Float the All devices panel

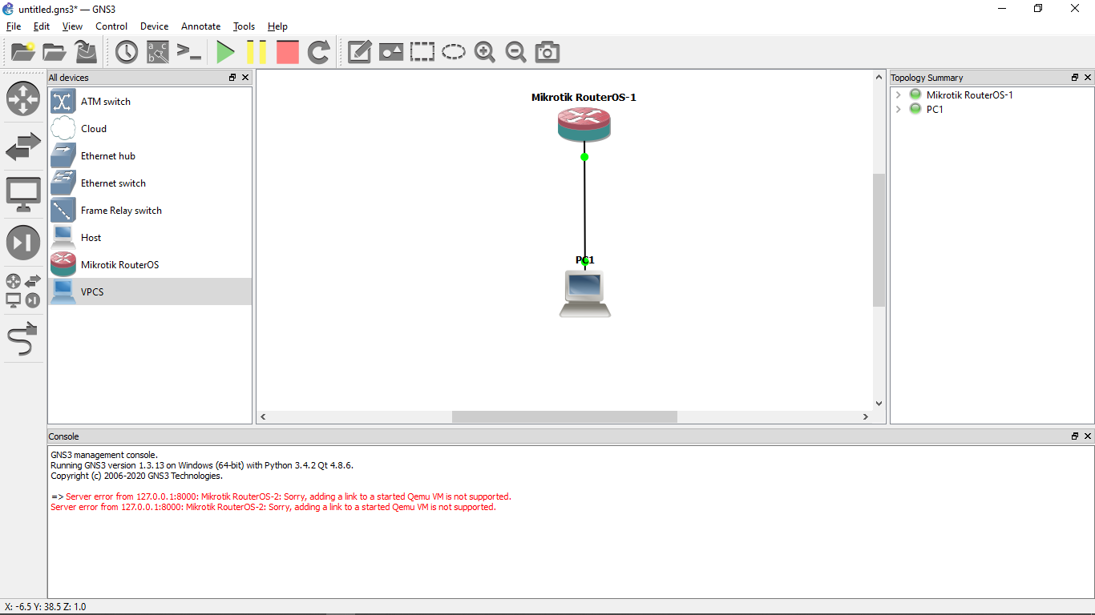coord(232,78)
